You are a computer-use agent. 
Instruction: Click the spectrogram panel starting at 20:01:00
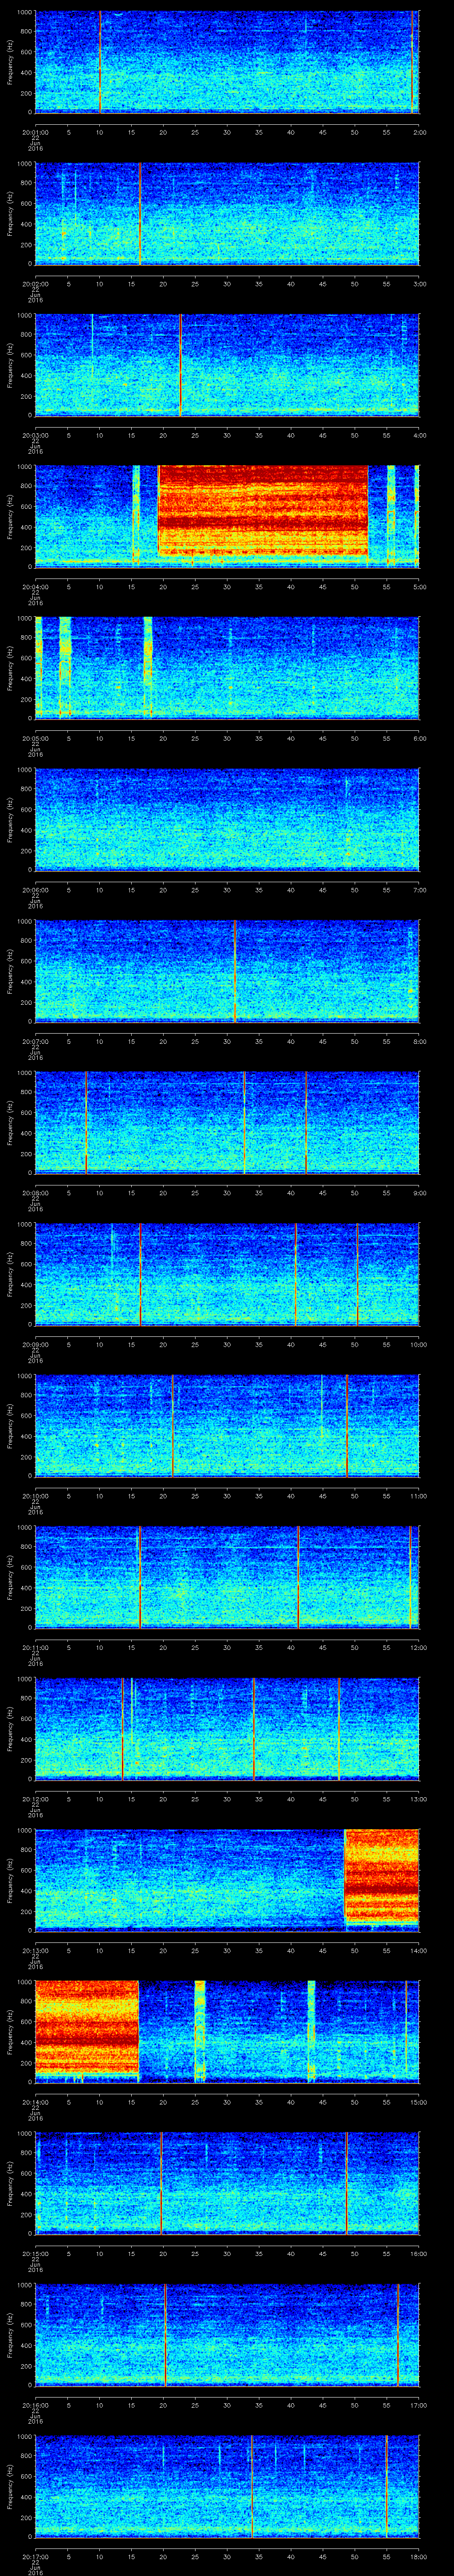227,62
